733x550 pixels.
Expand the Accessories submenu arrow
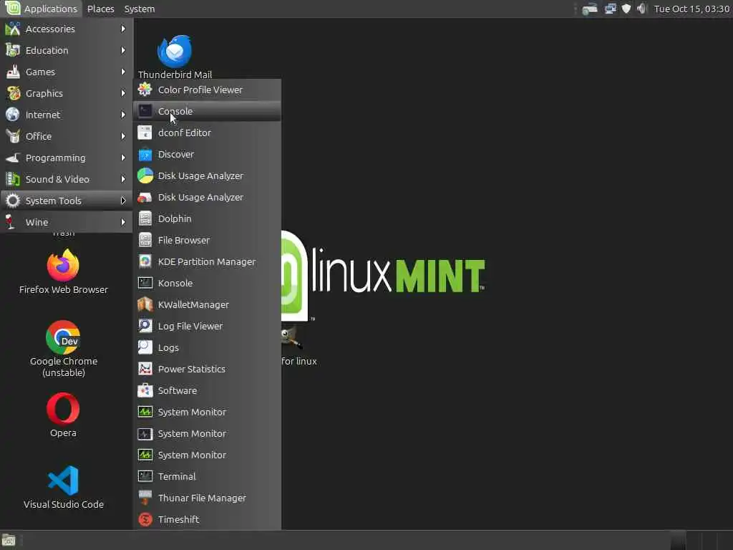coord(123,29)
